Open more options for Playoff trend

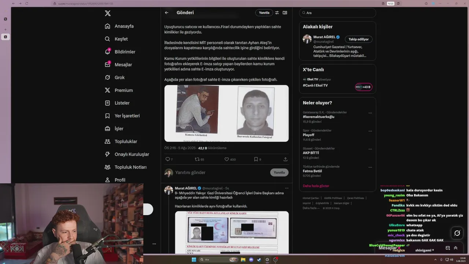370,131
